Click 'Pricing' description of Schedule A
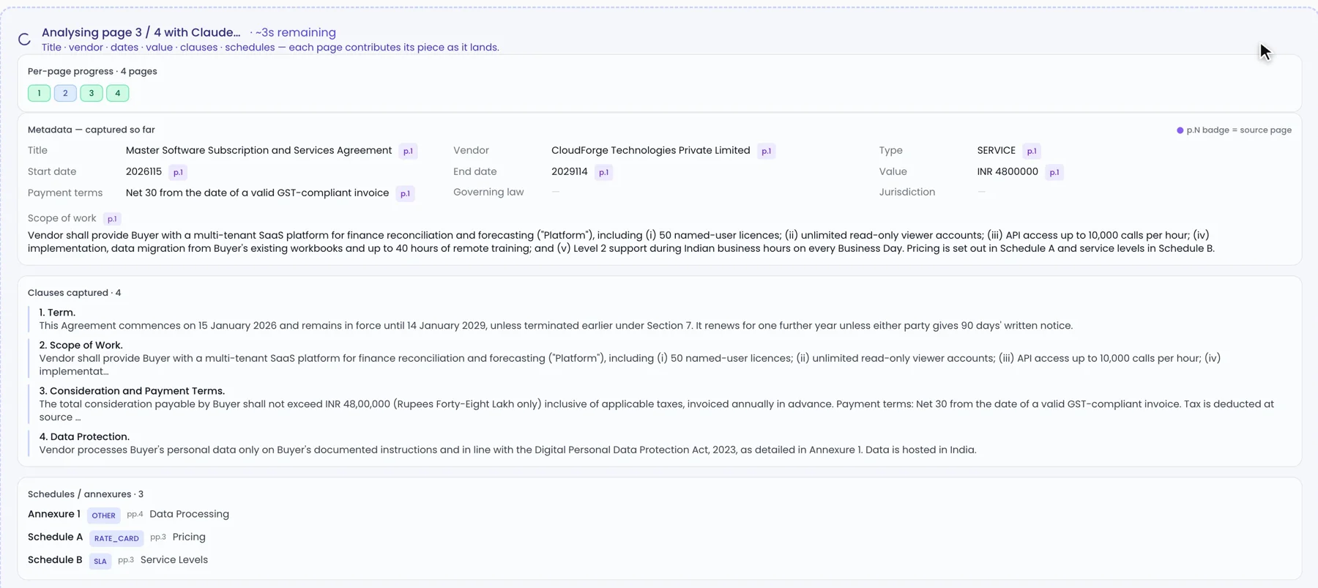Viewport: 1318px width, 588px height. (189, 537)
